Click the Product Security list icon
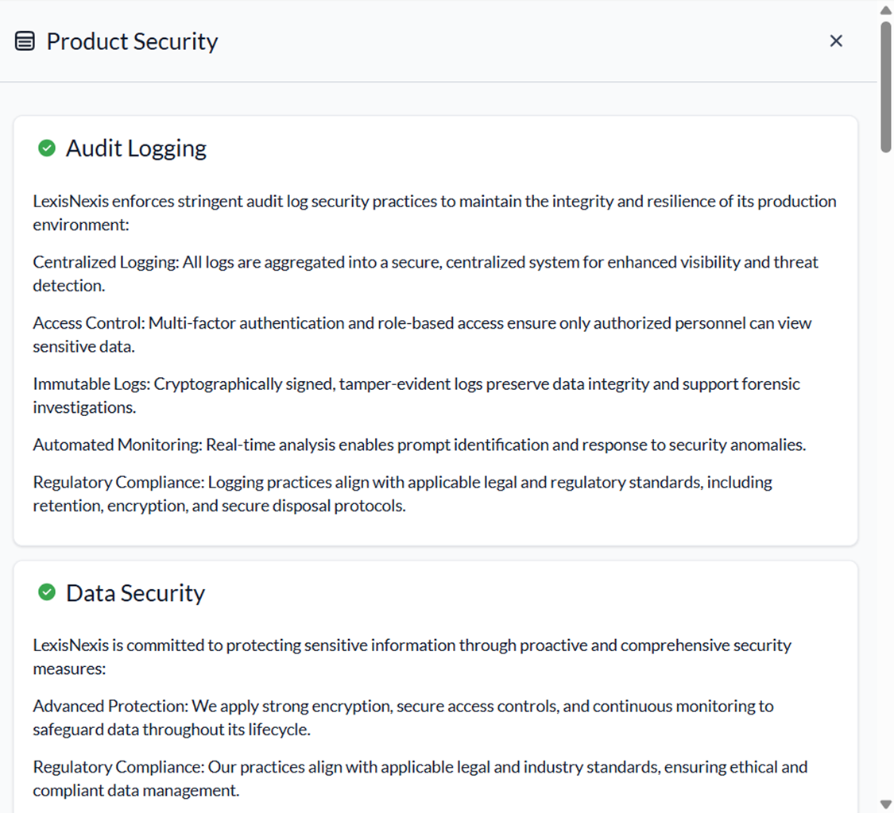Image resolution: width=894 pixels, height=813 pixels. (25, 41)
